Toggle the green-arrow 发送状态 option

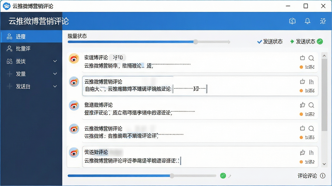click(x=302, y=42)
